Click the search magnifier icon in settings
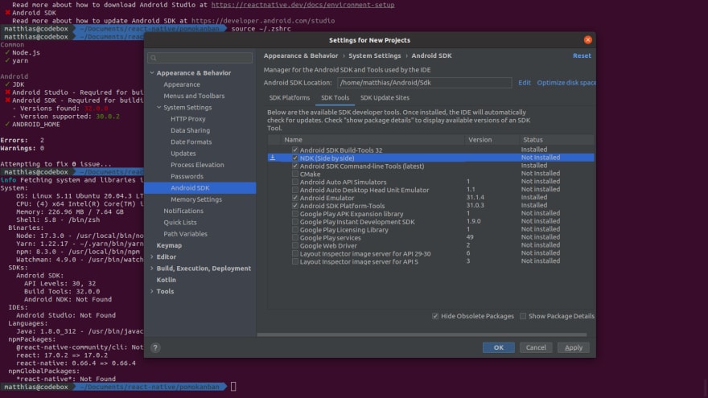Viewport: 708px width, 398px height. (154, 58)
